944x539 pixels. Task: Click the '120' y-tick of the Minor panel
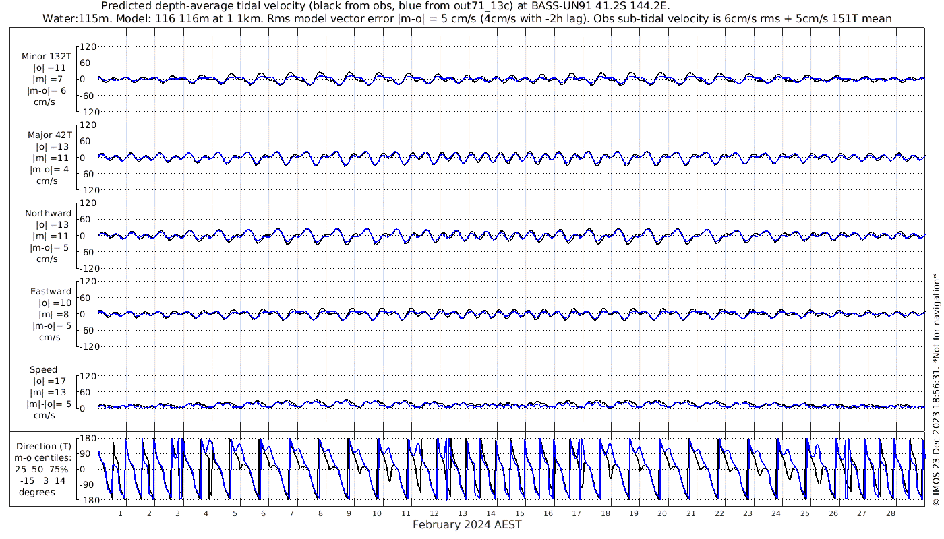tap(88, 46)
